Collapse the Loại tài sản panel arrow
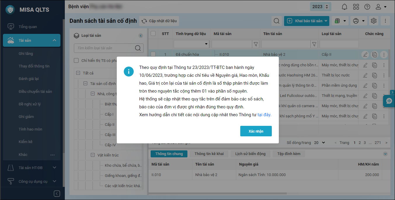The height and width of the screenshot is (200, 395). click(x=141, y=36)
